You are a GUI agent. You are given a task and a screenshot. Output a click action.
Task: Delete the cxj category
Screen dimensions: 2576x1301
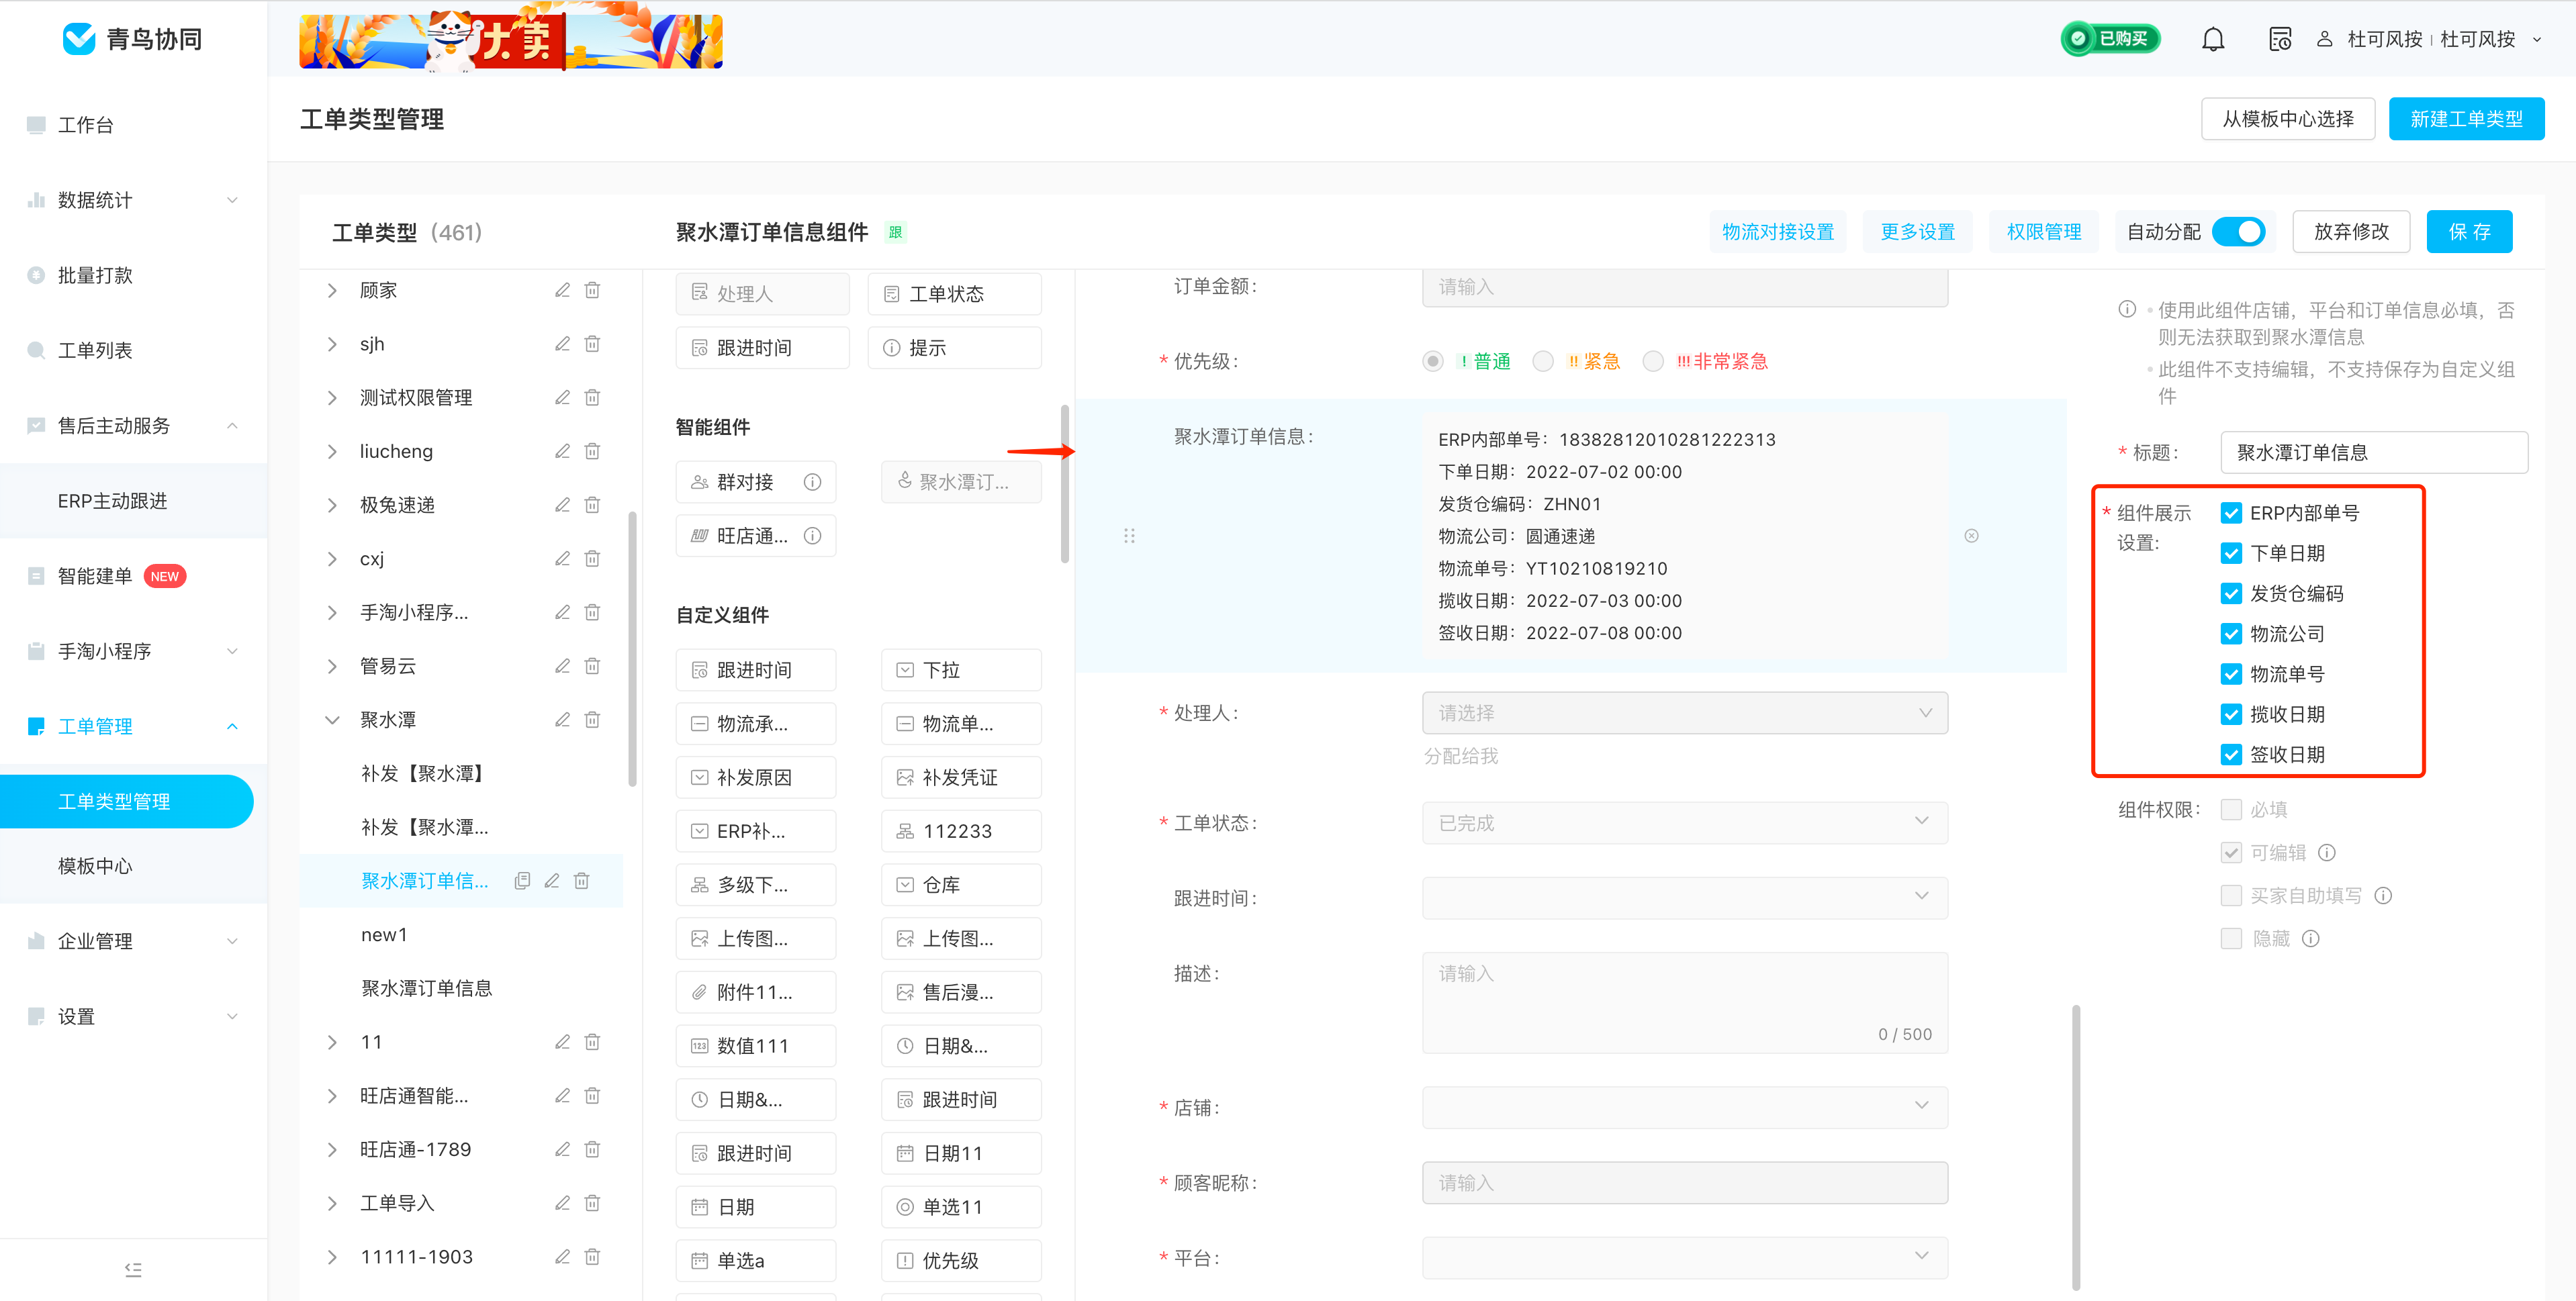(x=593, y=558)
